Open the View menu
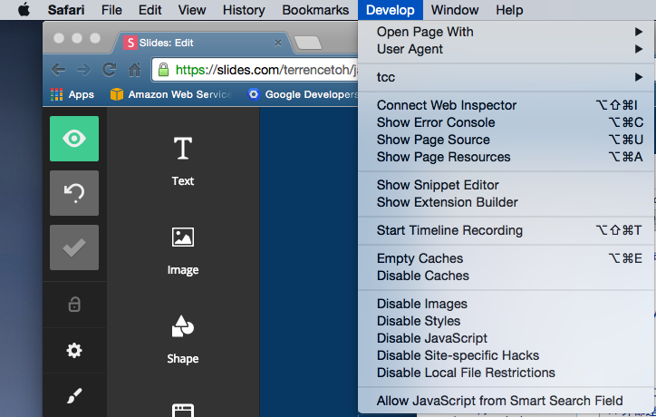The width and height of the screenshot is (656, 417). [192, 10]
